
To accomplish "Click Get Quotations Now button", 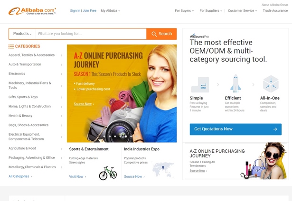I will (235, 129).
